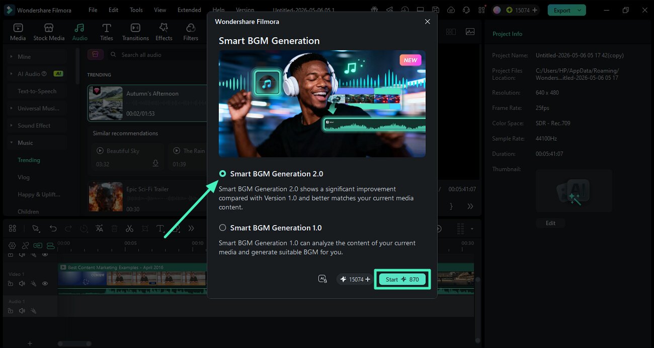This screenshot has height=348, width=654.
Task: Click the undo arrow in timeline toolbar
Action: pyautogui.click(x=53, y=228)
